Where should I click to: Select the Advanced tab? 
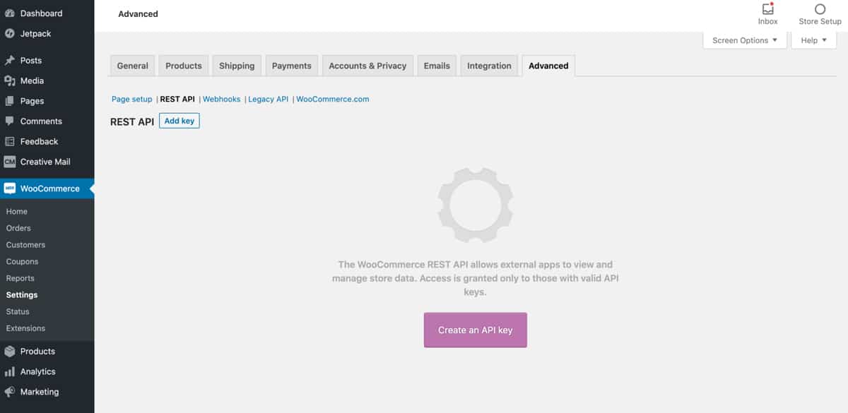(548, 66)
